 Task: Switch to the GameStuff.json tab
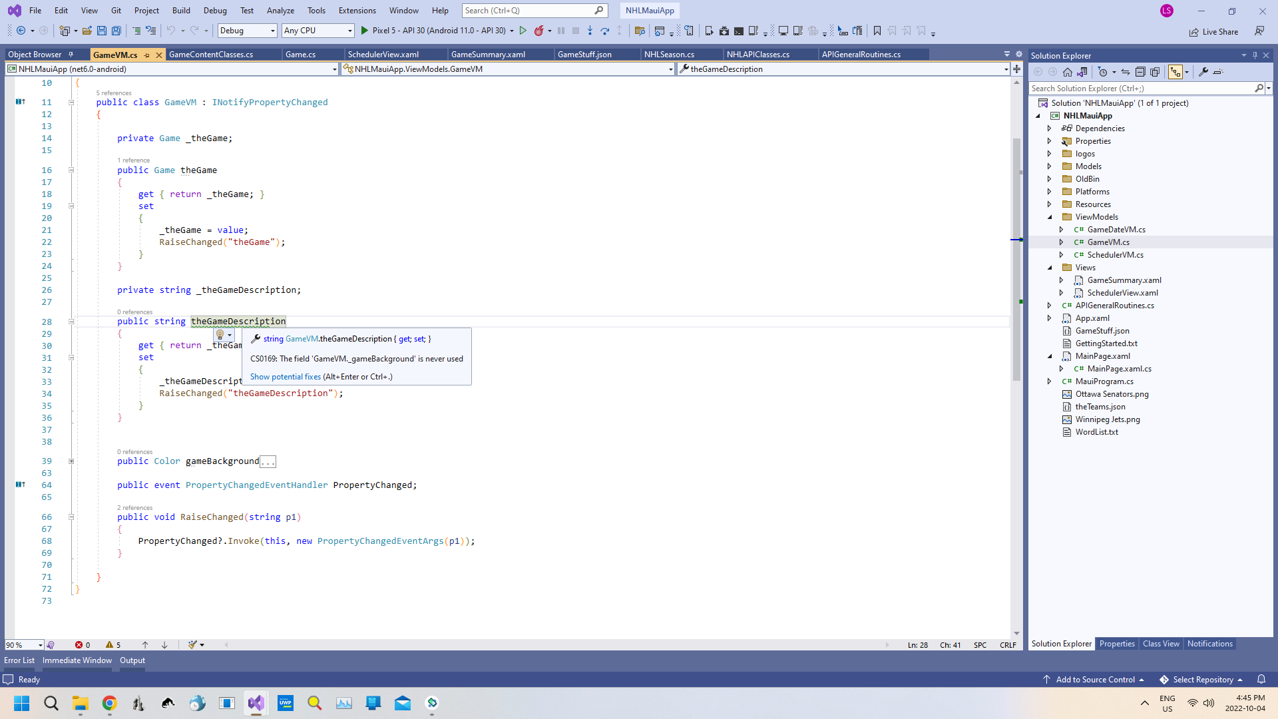coord(585,54)
